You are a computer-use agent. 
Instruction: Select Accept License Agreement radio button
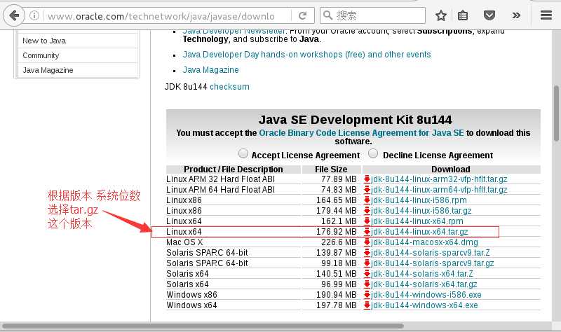point(243,153)
